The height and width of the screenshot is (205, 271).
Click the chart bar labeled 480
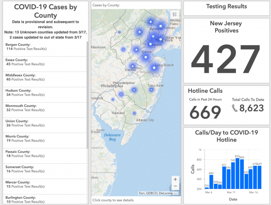211,181
